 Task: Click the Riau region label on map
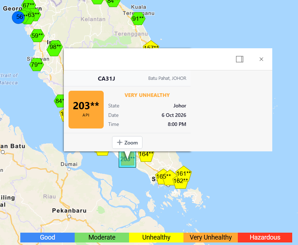[49, 196]
